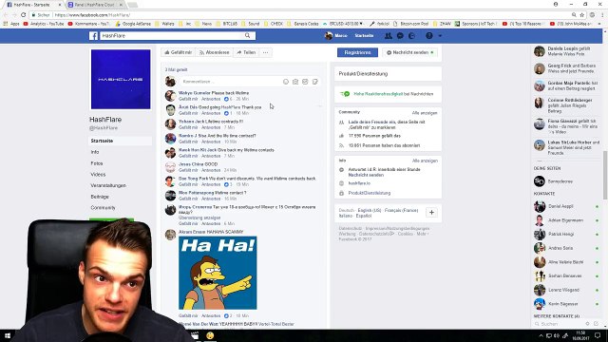Image resolution: width=608 pixels, height=342 pixels.
Task: Open Veranstaltungen in the page sidebar
Action: (108, 185)
